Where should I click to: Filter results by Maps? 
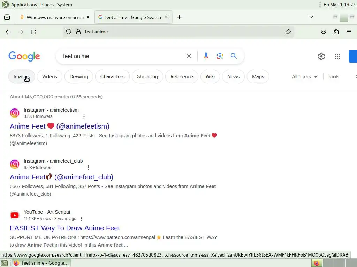(258, 77)
